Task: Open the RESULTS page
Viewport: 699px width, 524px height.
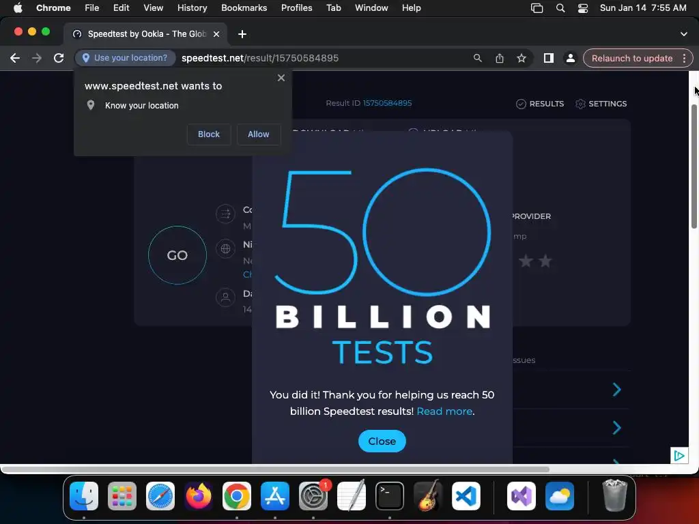Action: point(540,104)
